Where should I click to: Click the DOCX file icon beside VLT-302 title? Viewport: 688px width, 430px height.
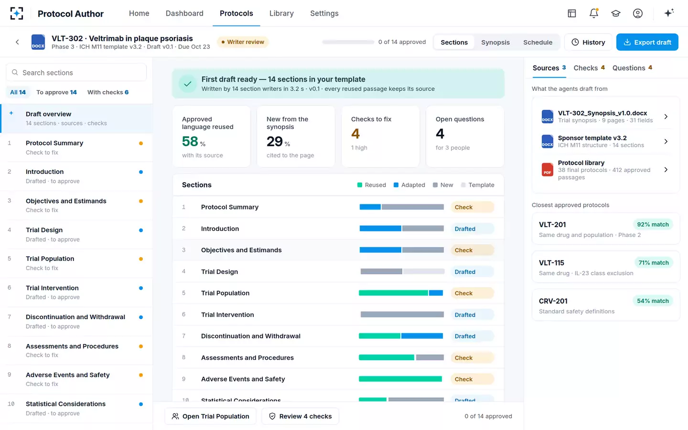pyautogui.click(x=38, y=42)
